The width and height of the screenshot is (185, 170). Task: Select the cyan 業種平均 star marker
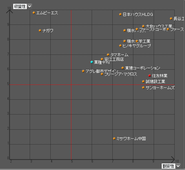coord(92,62)
